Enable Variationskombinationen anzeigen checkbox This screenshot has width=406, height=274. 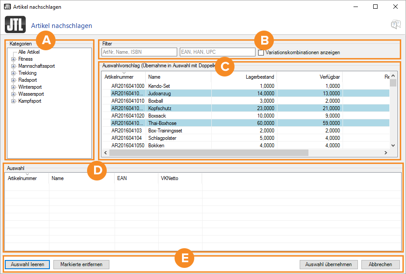click(x=261, y=52)
